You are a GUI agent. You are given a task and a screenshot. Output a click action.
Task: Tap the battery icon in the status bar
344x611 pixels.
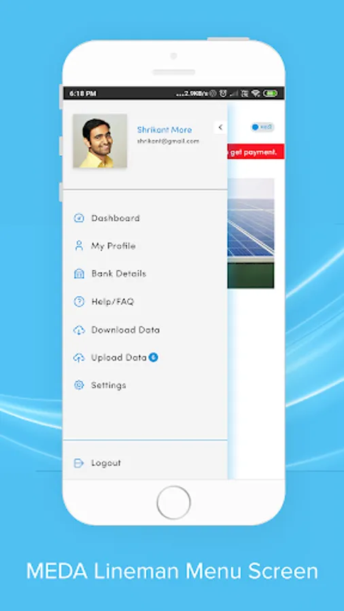[x=271, y=94]
